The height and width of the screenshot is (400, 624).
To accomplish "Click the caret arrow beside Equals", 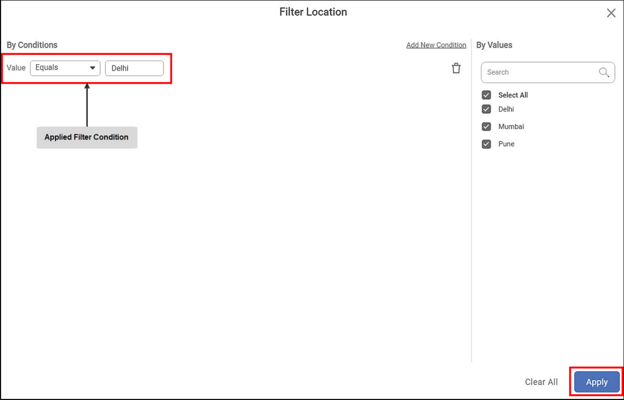I will coord(93,68).
